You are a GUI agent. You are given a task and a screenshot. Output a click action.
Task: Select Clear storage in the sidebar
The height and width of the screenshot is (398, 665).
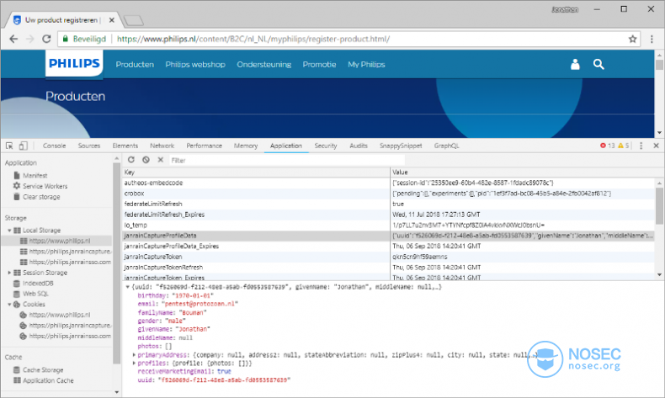[x=41, y=197]
